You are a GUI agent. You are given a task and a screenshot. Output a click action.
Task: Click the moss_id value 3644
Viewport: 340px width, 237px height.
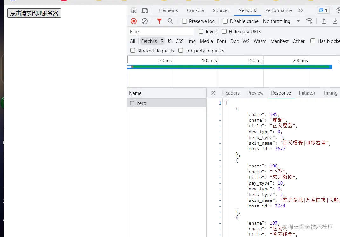pyautogui.click(x=280, y=206)
